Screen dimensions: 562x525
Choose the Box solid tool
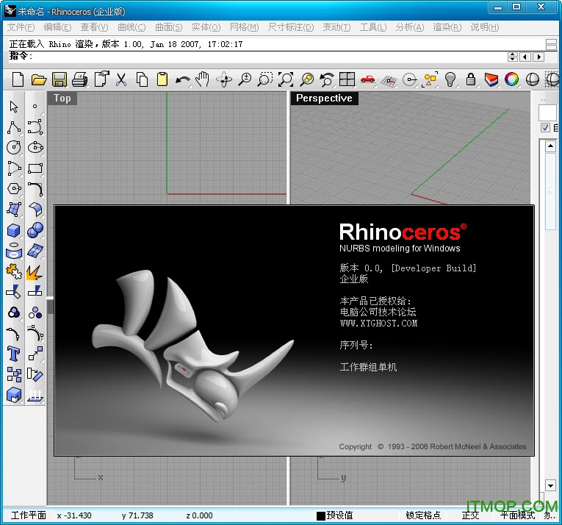(14, 230)
